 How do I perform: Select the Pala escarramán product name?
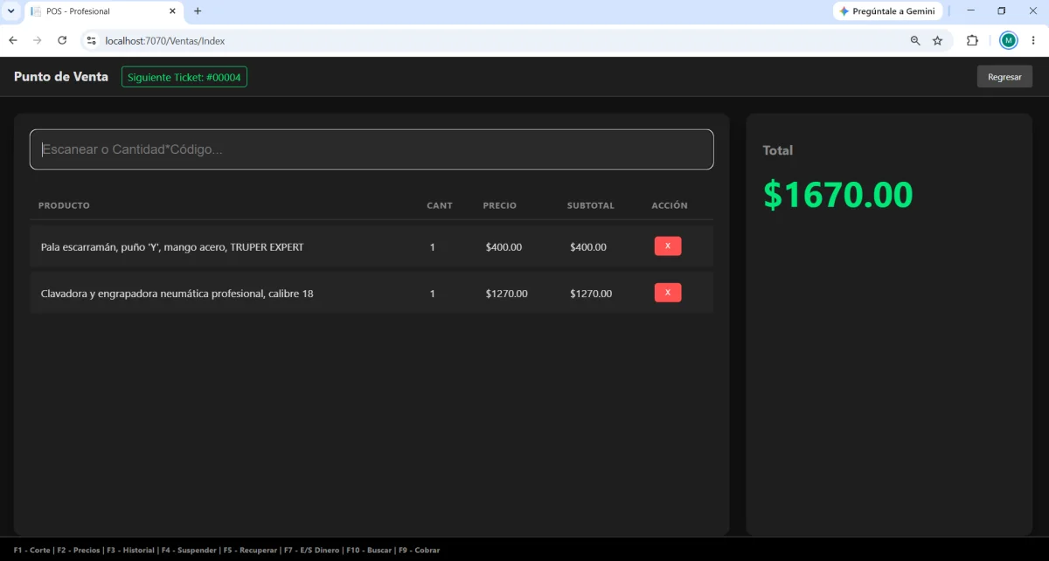point(172,247)
